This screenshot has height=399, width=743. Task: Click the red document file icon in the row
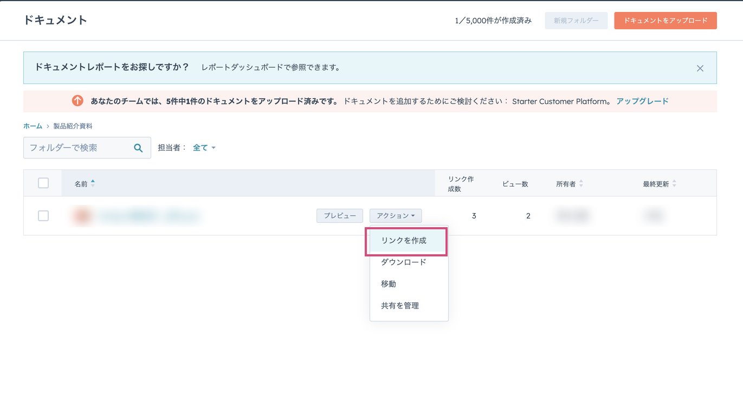pos(81,215)
